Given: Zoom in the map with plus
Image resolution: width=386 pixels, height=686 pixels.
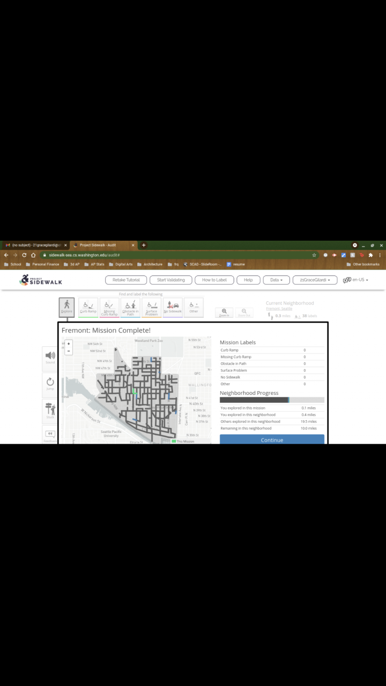Looking at the screenshot, I should coord(69,344).
